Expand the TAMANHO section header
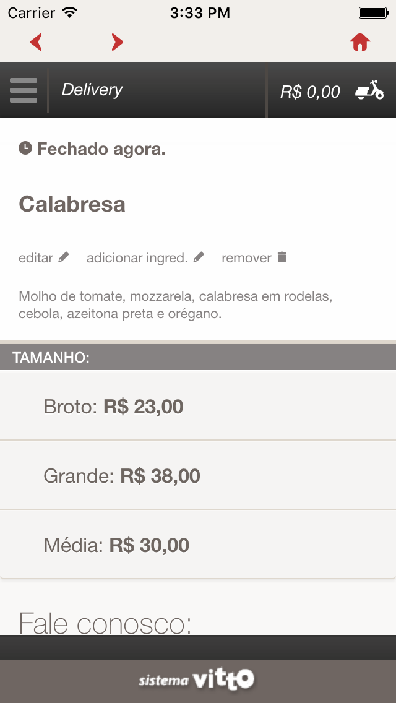The image size is (396, 703). coord(198,356)
